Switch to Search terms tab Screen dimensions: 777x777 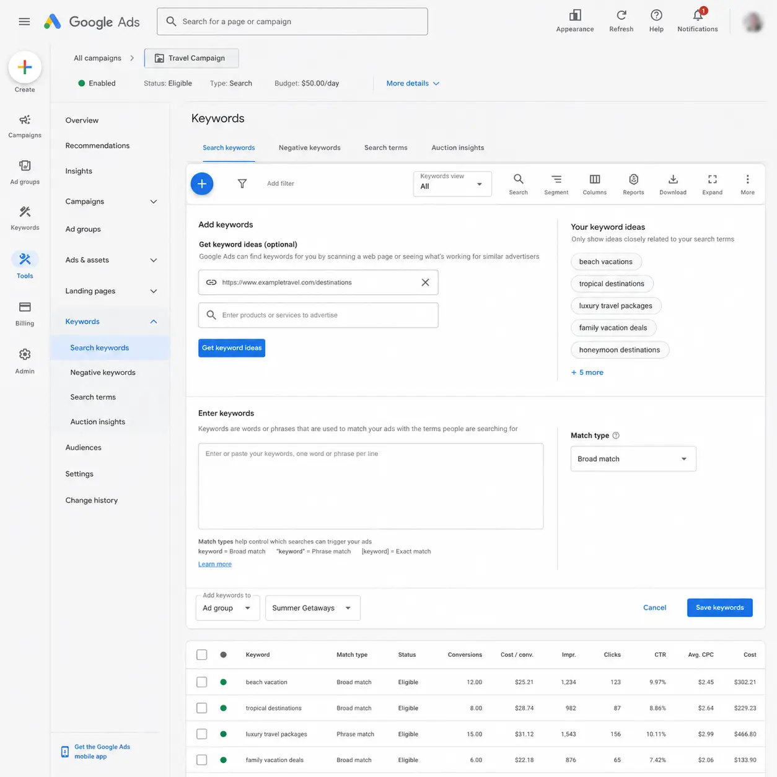[x=386, y=147]
